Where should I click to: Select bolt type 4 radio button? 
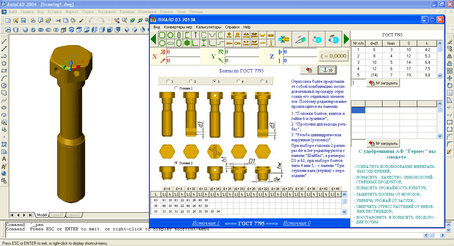238,81
